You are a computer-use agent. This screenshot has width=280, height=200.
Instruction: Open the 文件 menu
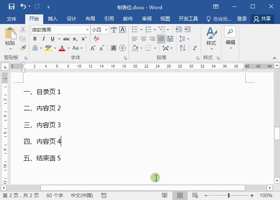click(12, 19)
